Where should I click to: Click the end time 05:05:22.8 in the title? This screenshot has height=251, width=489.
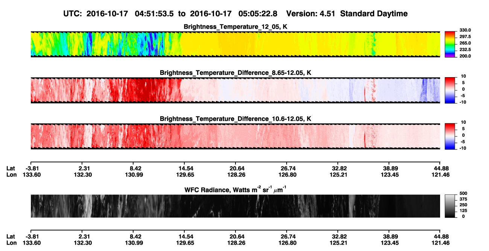(258, 14)
